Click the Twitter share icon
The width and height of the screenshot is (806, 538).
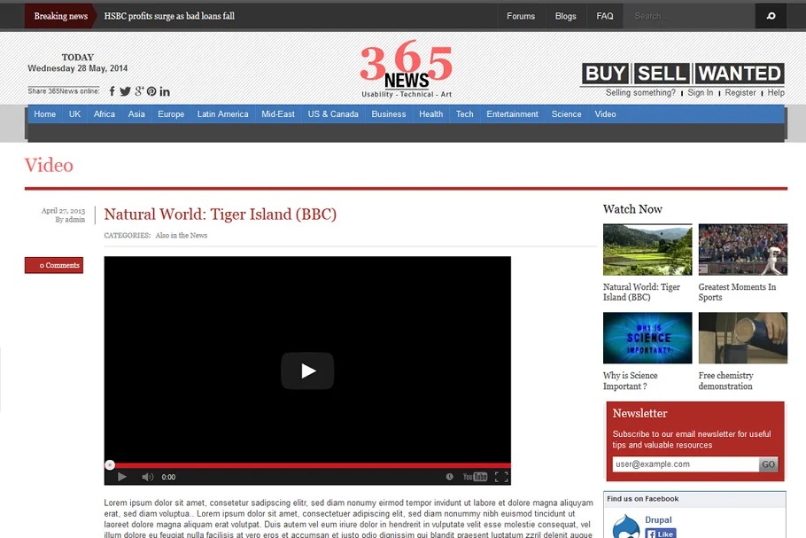pos(125,91)
